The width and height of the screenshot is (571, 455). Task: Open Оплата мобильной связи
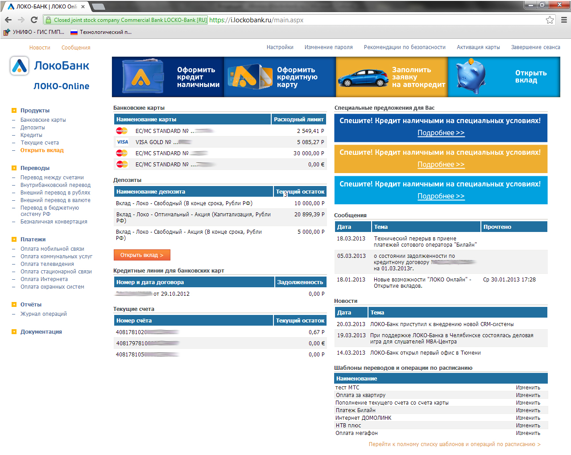pos(52,249)
